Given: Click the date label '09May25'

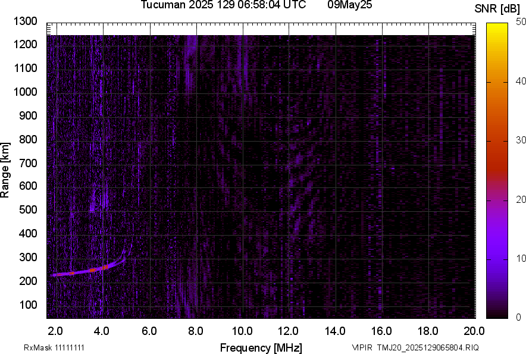Looking at the screenshot, I should 350,5.
